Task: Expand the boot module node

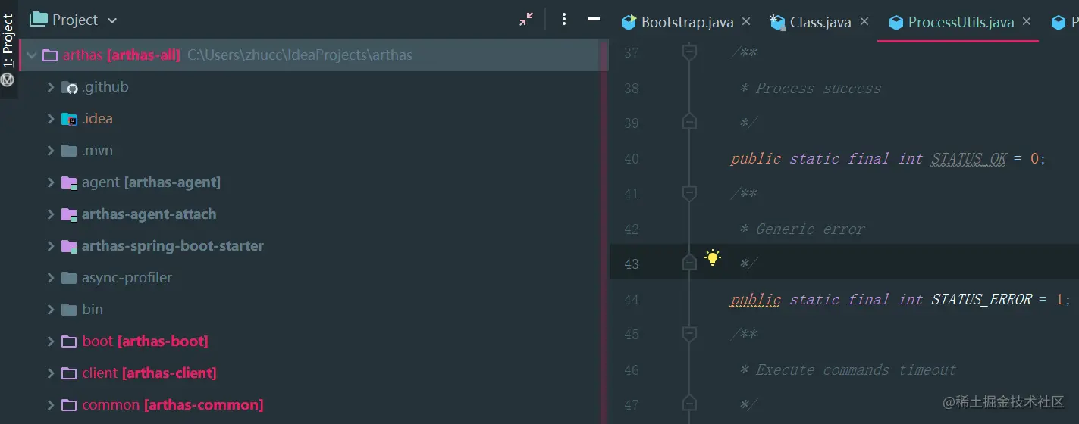Action: pos(50,341)
